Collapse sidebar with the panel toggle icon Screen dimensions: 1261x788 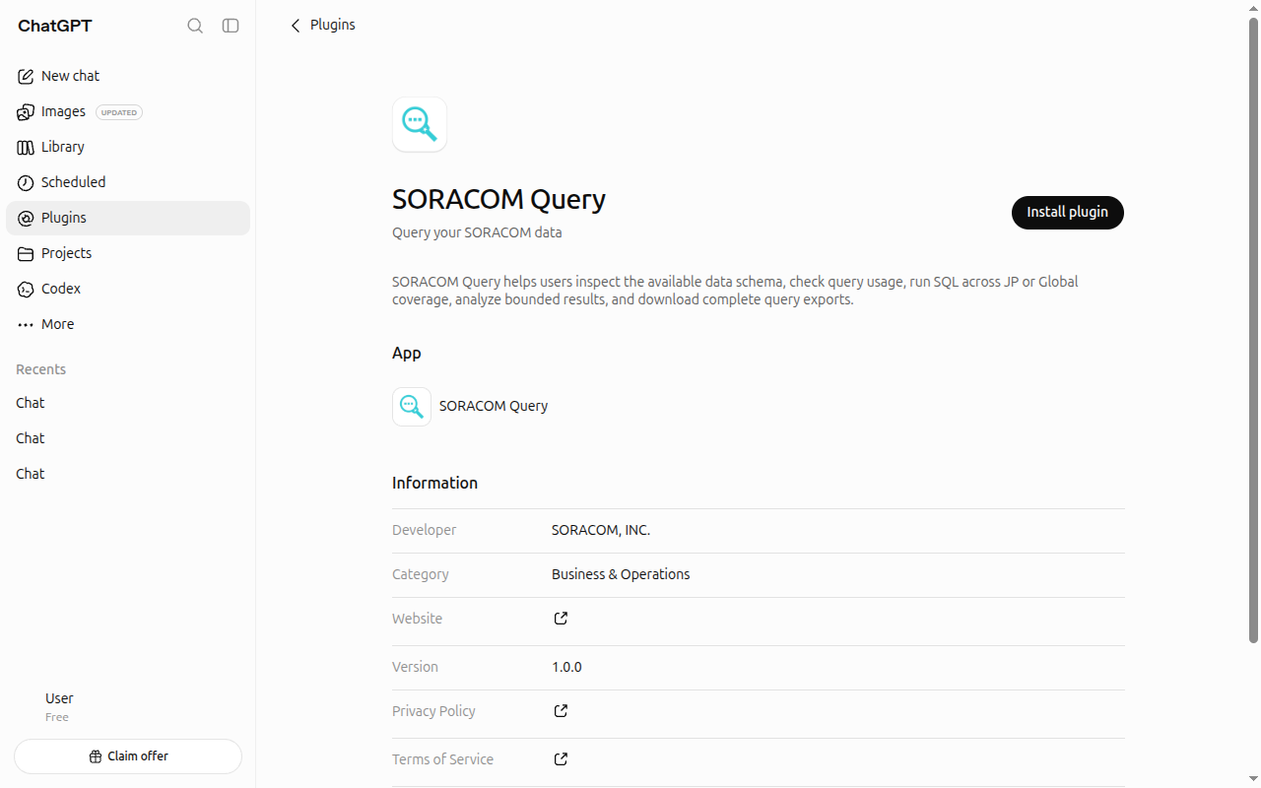click(x=231, y=26)
